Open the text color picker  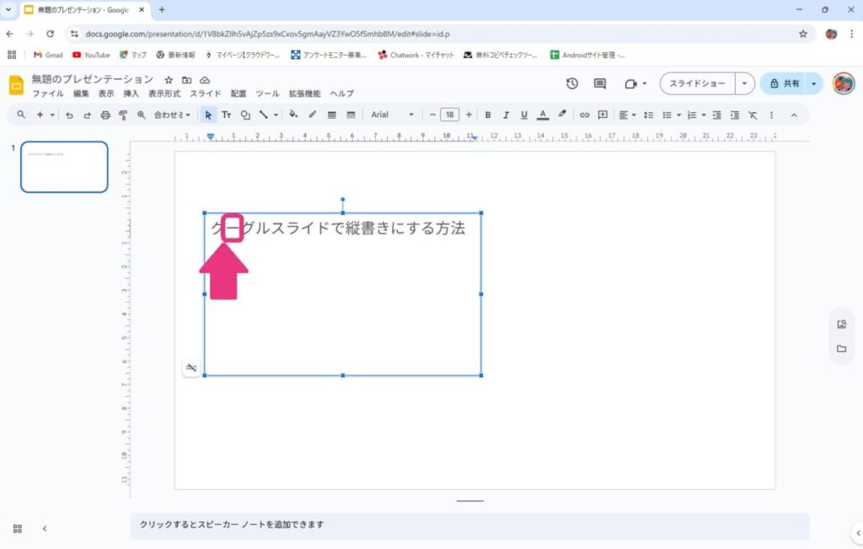[543, 115]
